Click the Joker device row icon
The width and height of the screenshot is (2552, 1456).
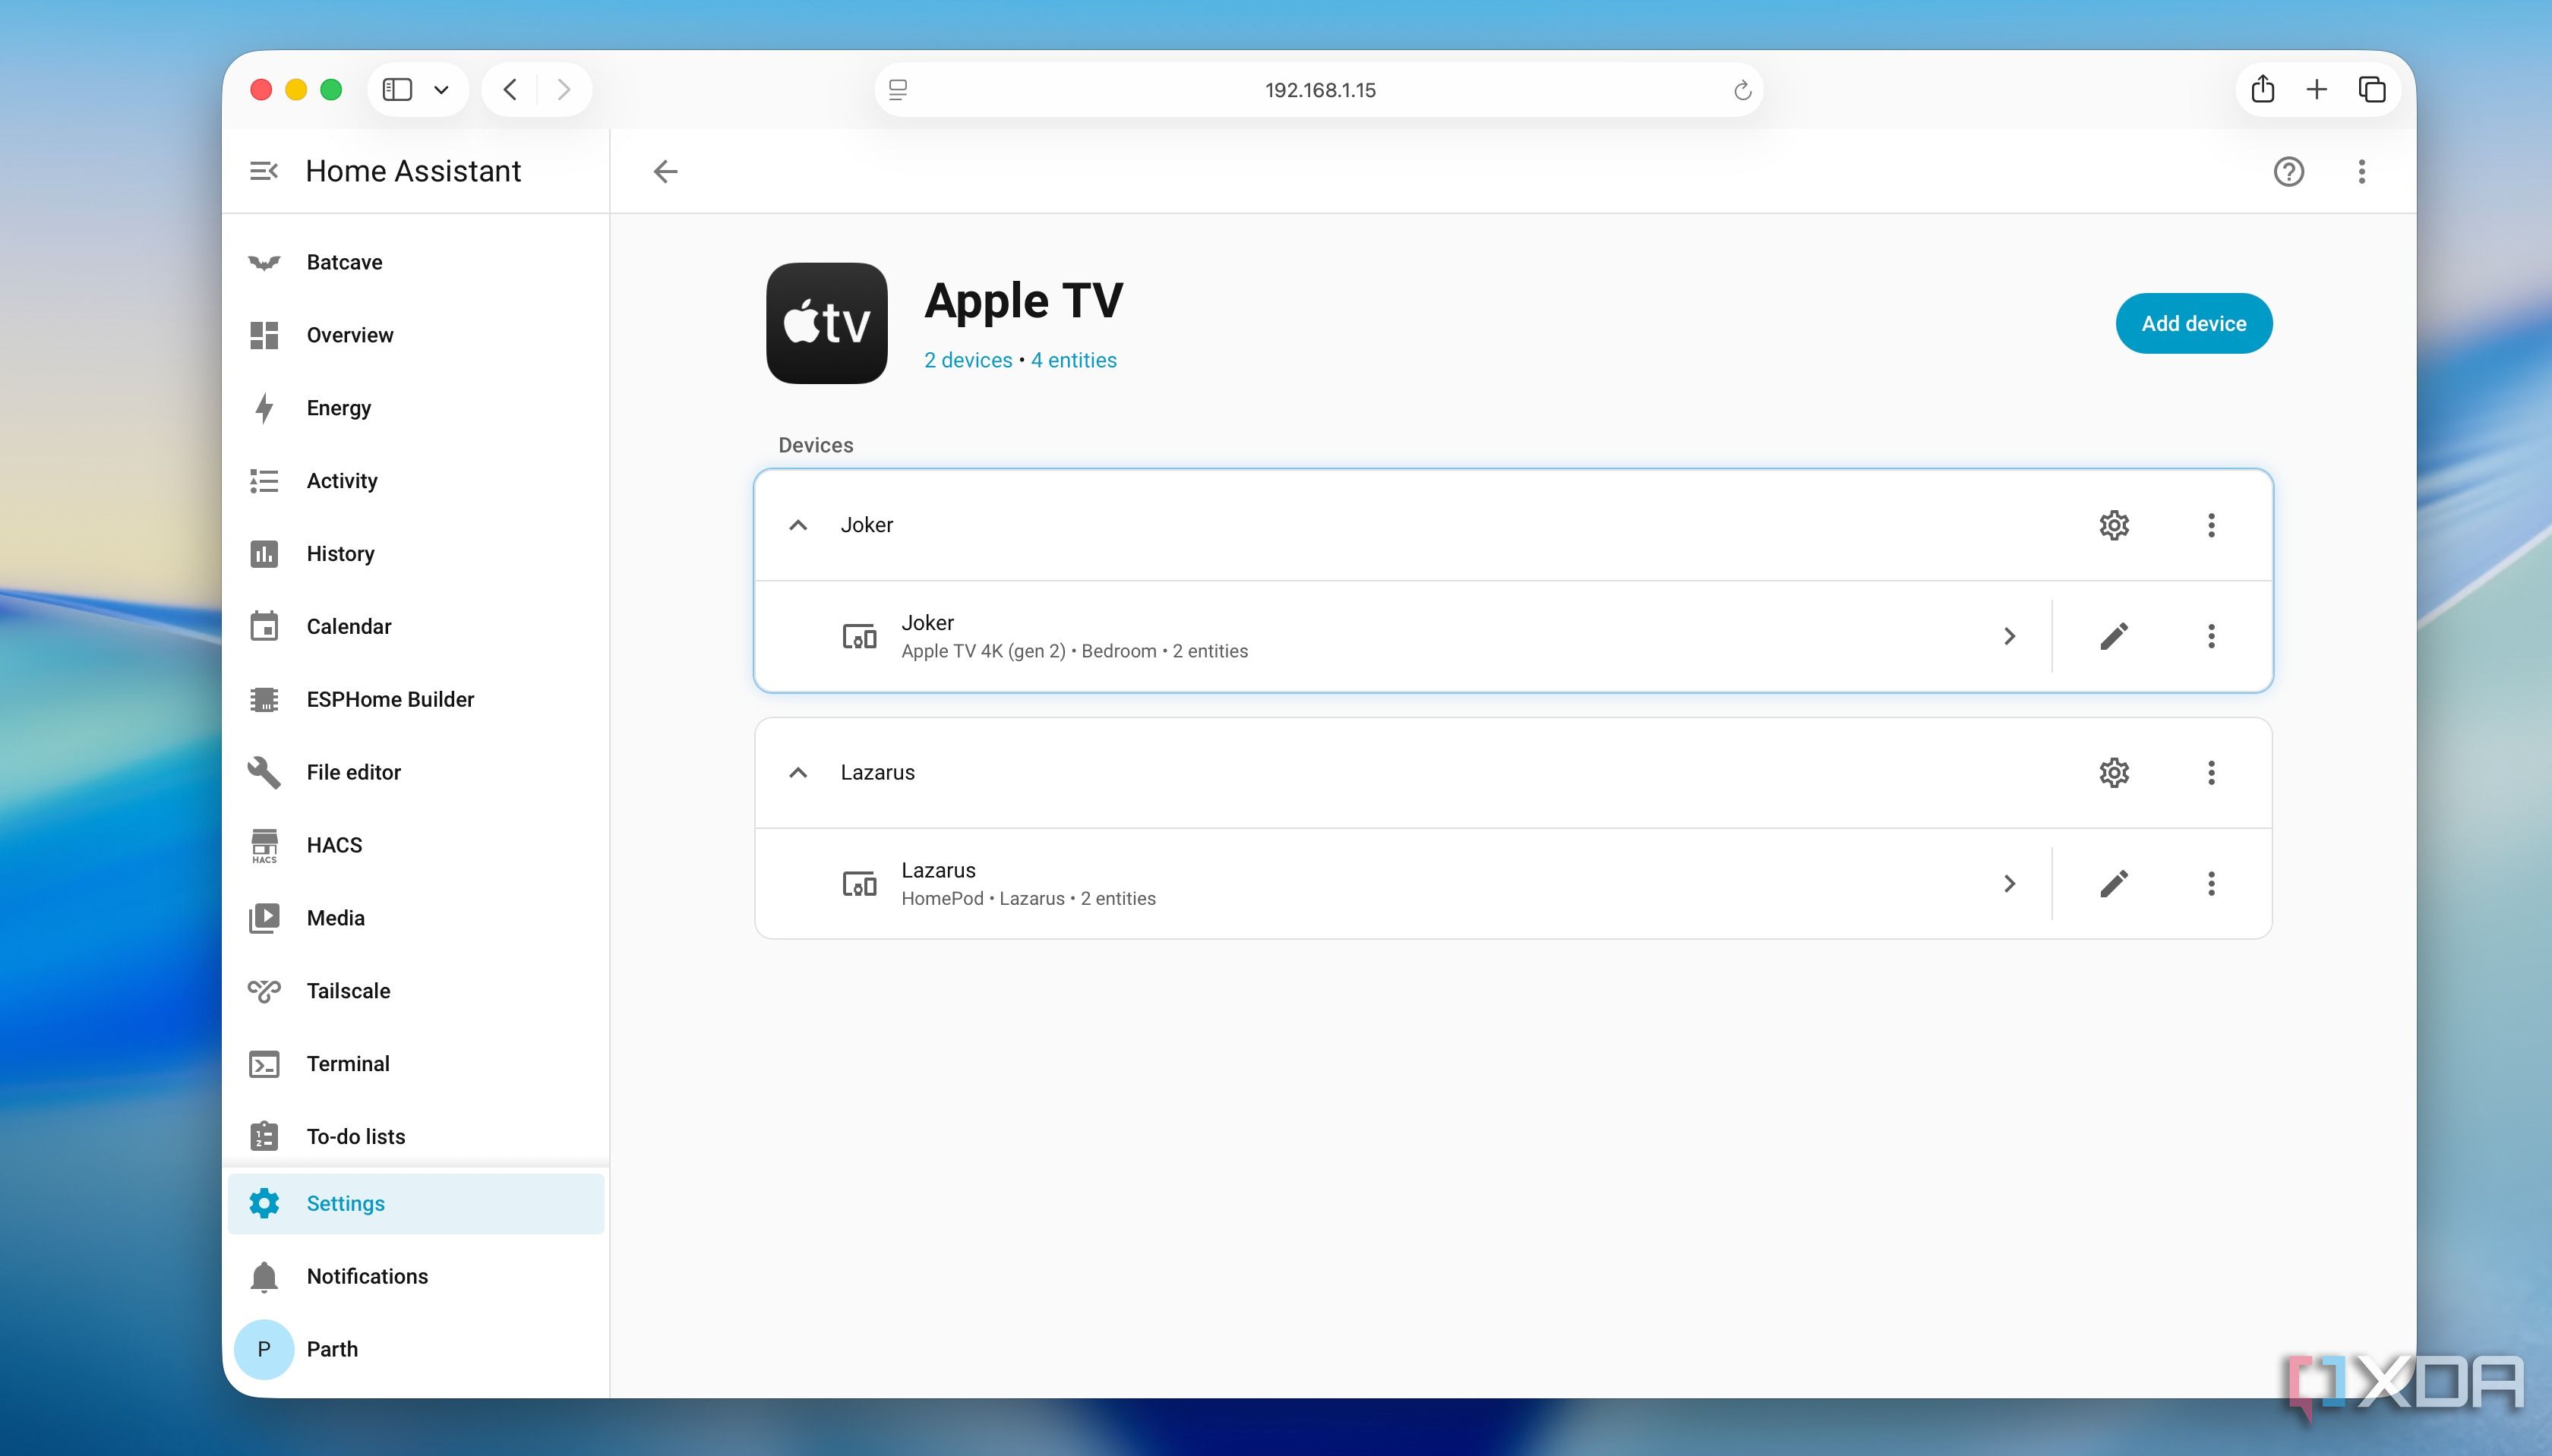859,636
